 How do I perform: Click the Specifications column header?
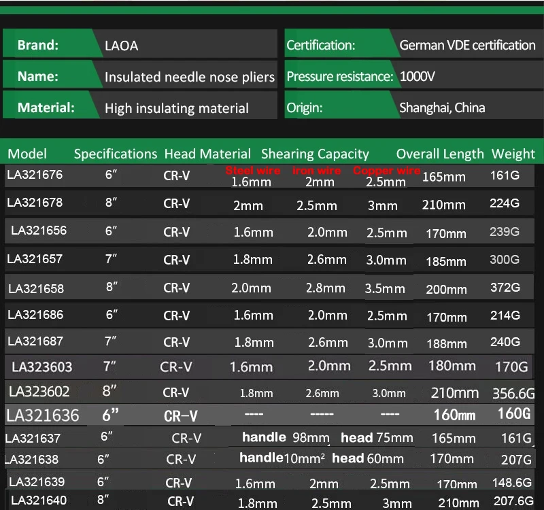pos(116,154)
